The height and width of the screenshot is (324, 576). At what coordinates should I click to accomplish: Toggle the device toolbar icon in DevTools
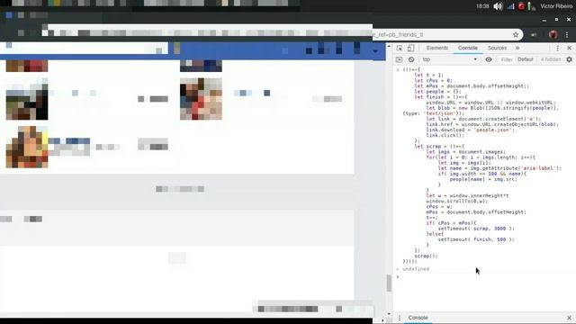[410, 48]
